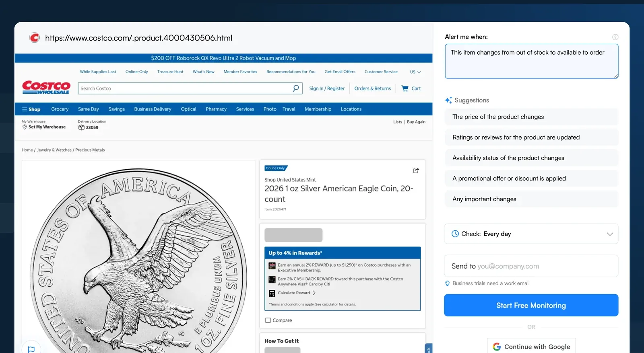Select suggestion 'Ratings or reviews for the product are updated'

click(x=531, y=138)
